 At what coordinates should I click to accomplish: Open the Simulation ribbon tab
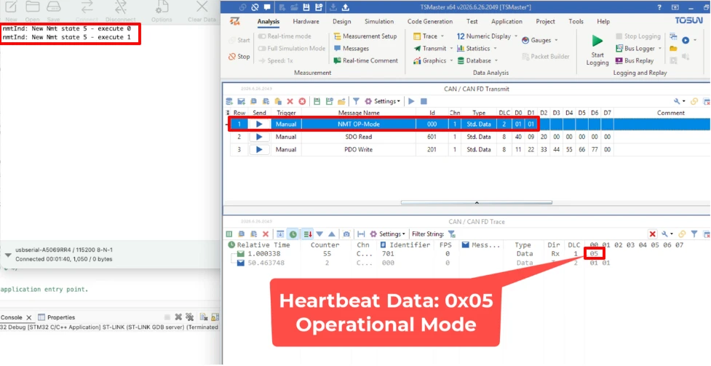[379, 21]
